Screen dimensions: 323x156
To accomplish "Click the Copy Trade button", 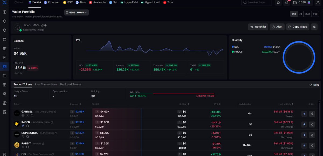I will 298,27.
